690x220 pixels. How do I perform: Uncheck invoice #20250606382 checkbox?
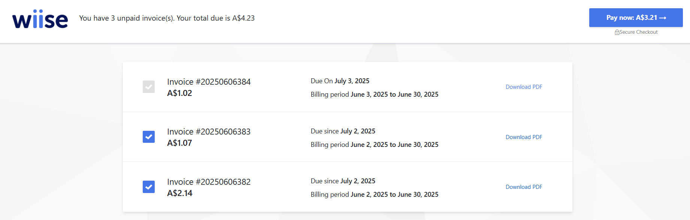click(x=149, y=187)
